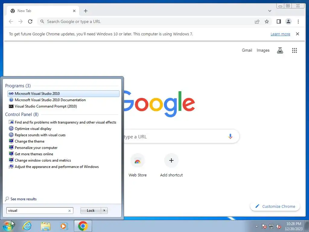Click the Chrome forward arrow
The width and height of the screenshot is (309, 232).
[x=20, y=21]
